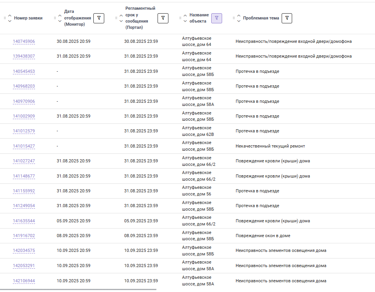375x292 pixels.
Task: Sort Название объекта column descending arrow
Action: coord(185,21)
